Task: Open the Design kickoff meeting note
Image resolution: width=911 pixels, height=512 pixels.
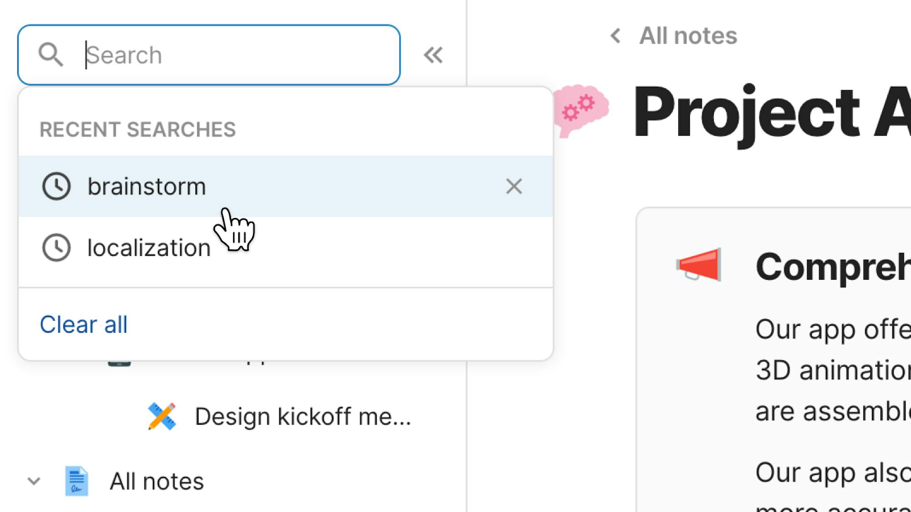Action: pos(302,416)
